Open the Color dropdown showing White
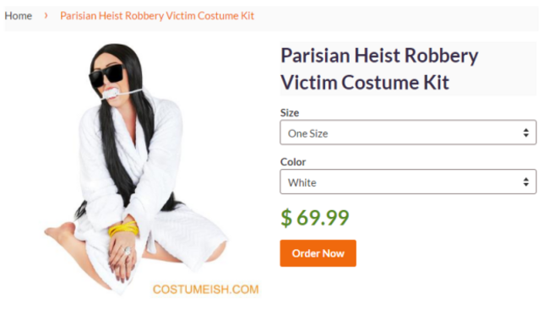The width and height of the screenshot is (549, 325). pyautogui.click(x=408, y=182)
